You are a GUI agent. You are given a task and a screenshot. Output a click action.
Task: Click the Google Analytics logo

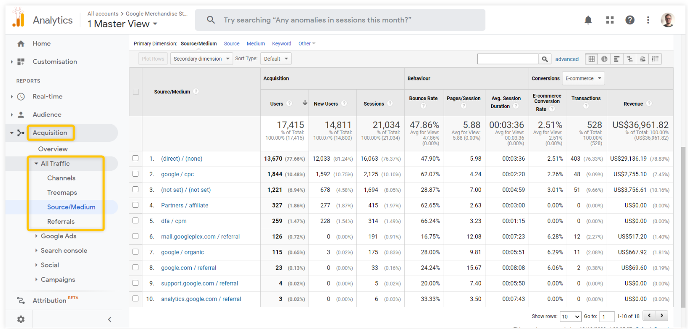pyautogui.click(x=18, y=18)
